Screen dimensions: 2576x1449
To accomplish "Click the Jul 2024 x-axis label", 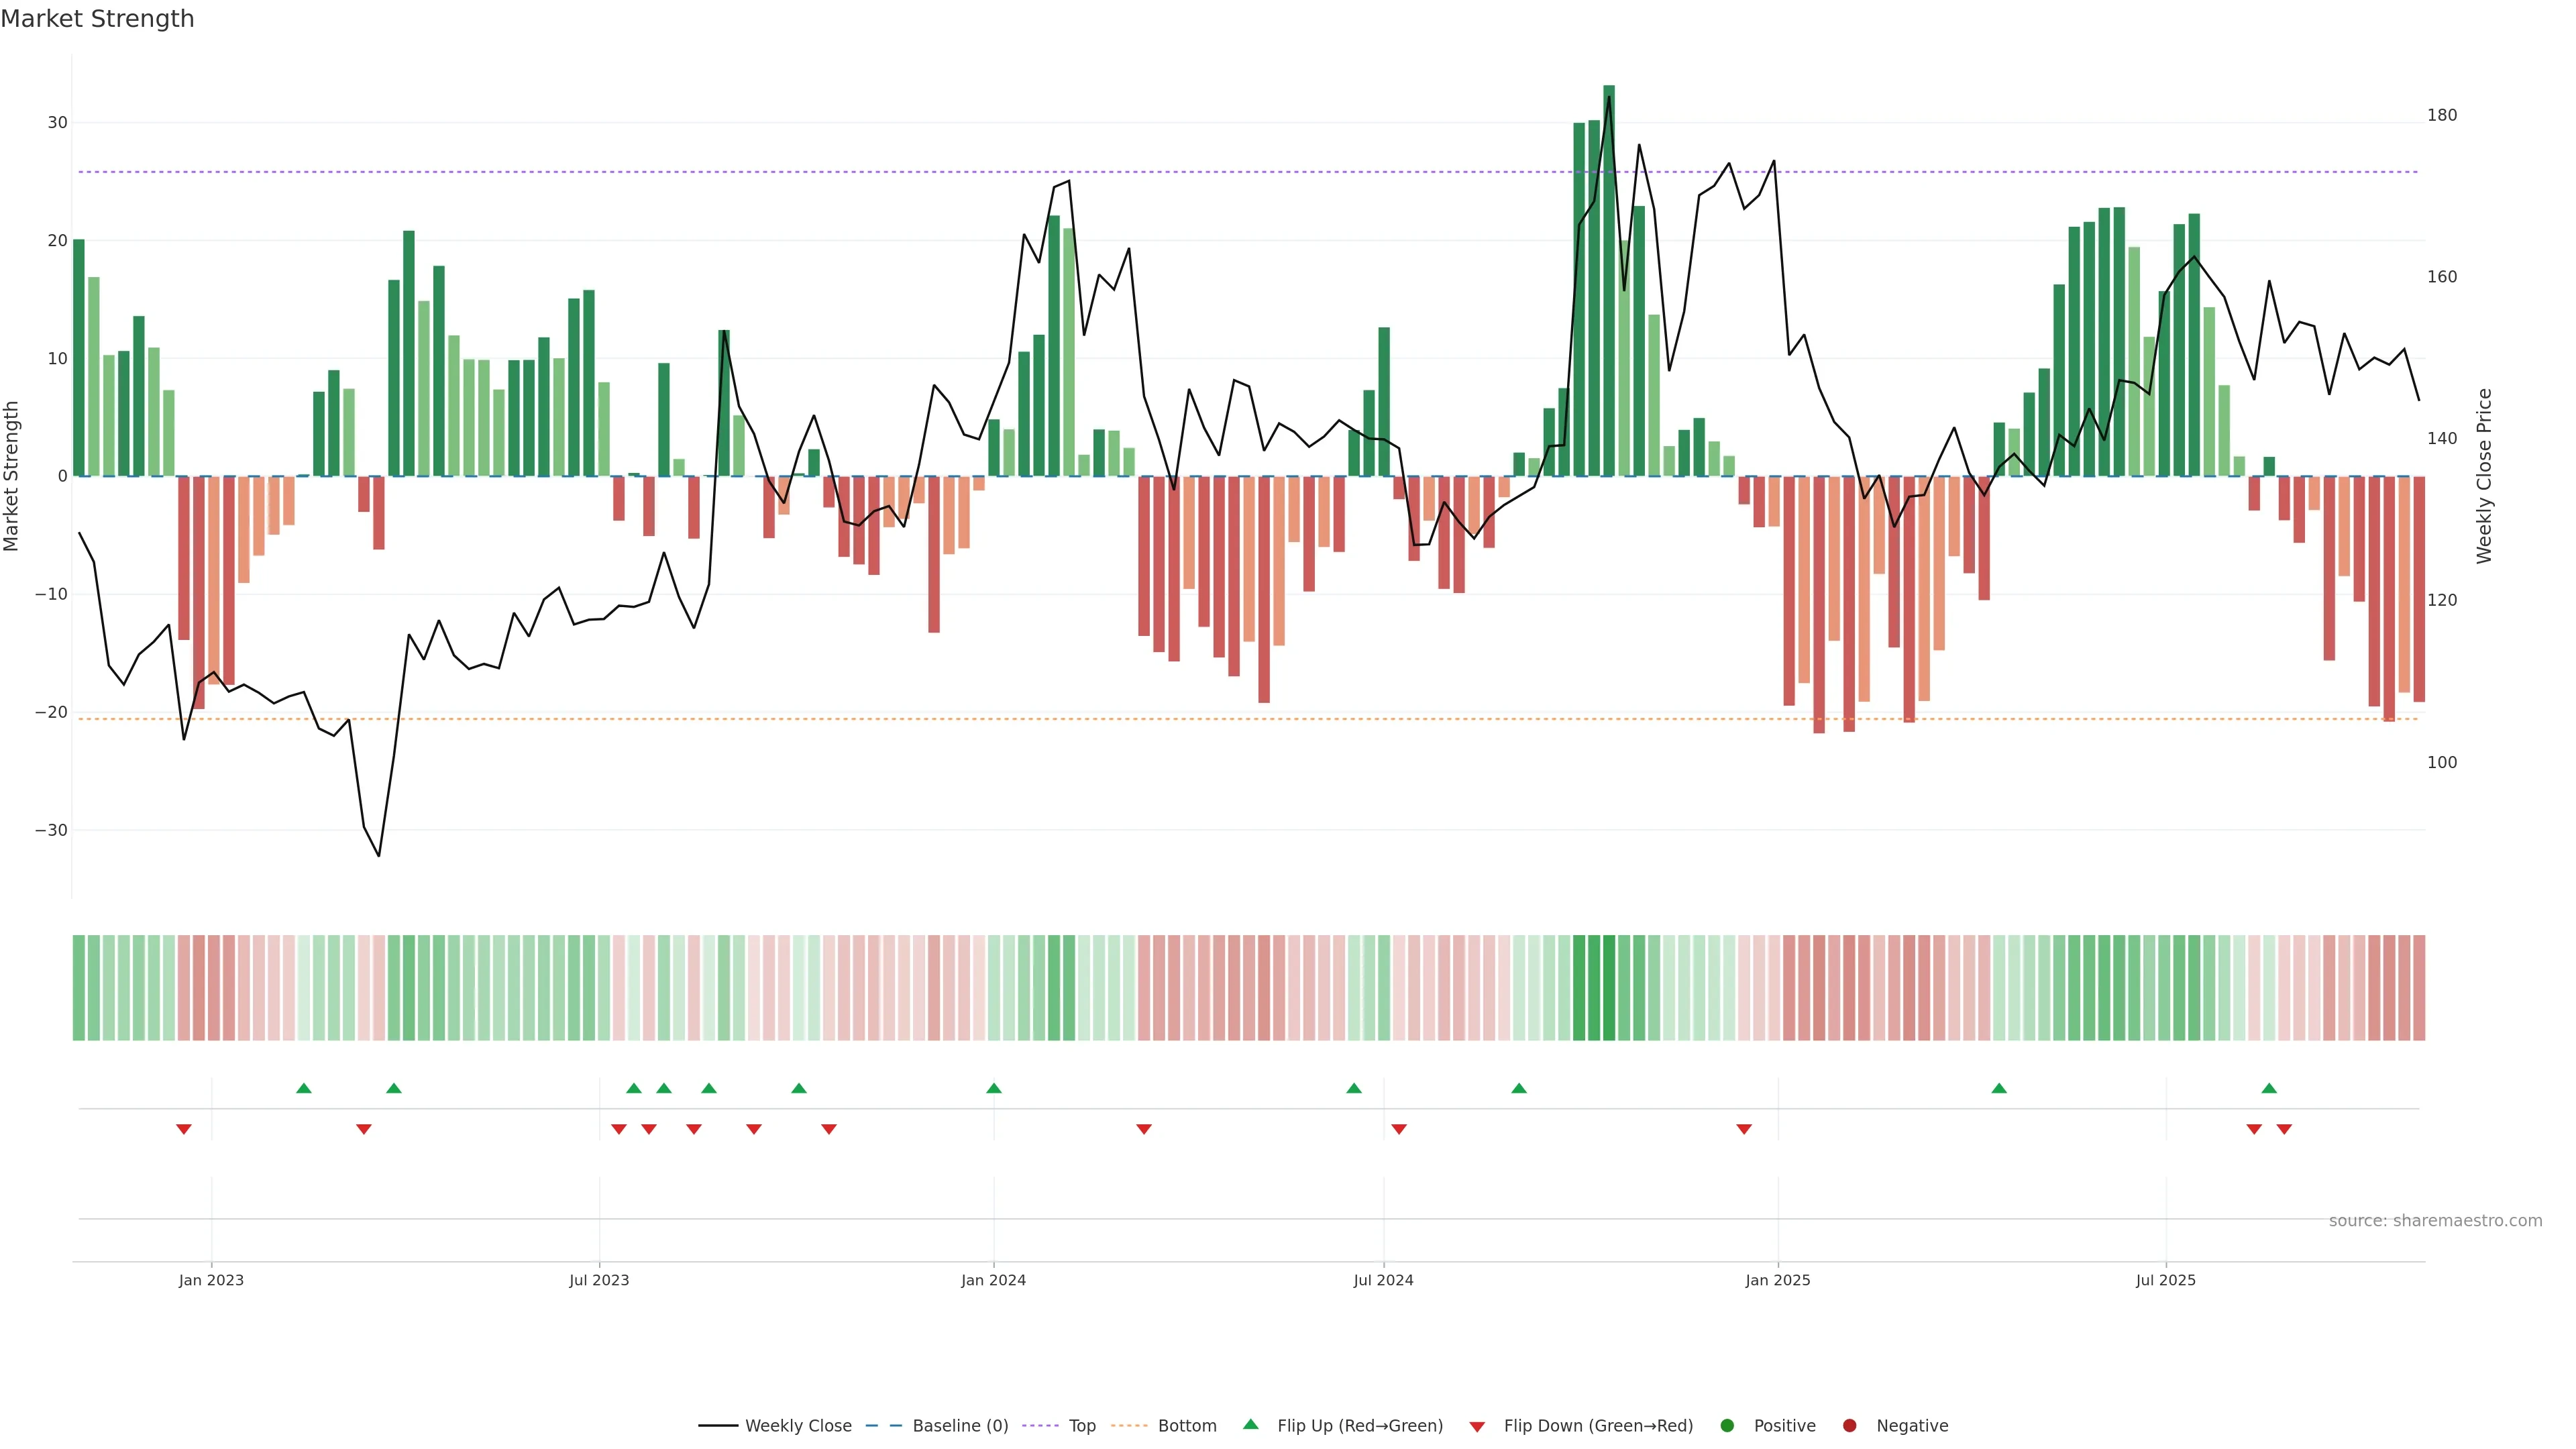I will tap(1383, 1280).
